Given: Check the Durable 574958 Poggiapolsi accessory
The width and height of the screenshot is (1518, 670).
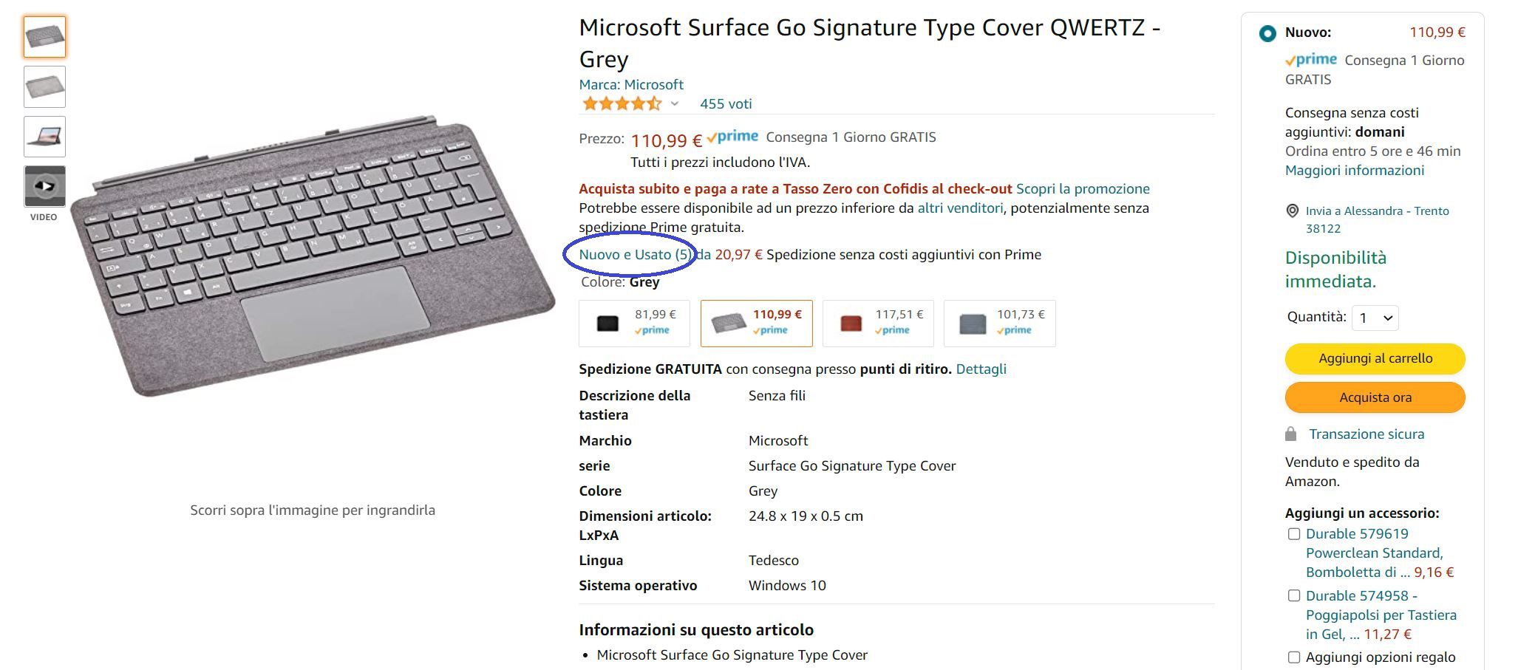Looking at the screenshot, I should coord(1294,595).
